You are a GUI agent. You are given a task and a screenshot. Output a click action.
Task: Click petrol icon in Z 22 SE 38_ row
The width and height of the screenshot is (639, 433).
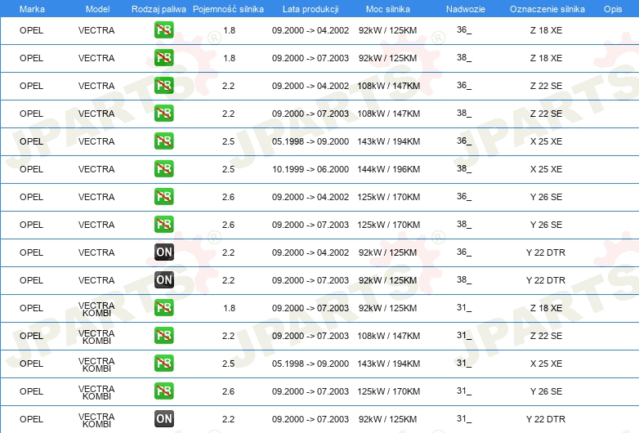tap(163, 113)
